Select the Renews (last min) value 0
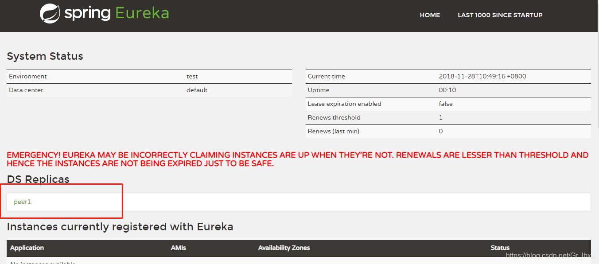Screen dimensions: 599x264 click(441, 131)
